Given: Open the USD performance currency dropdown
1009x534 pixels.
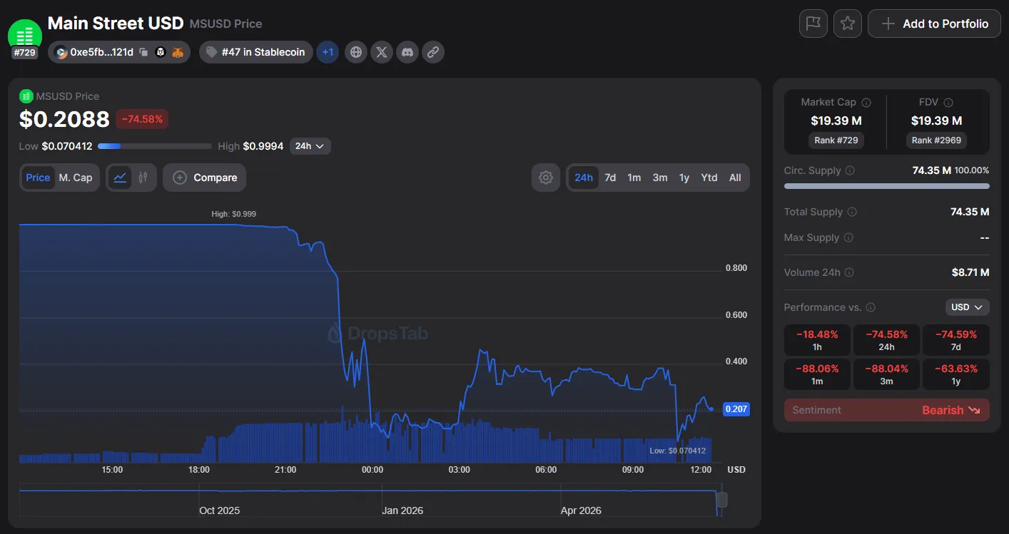Looking at the screenshot, I should pos(968,307).
